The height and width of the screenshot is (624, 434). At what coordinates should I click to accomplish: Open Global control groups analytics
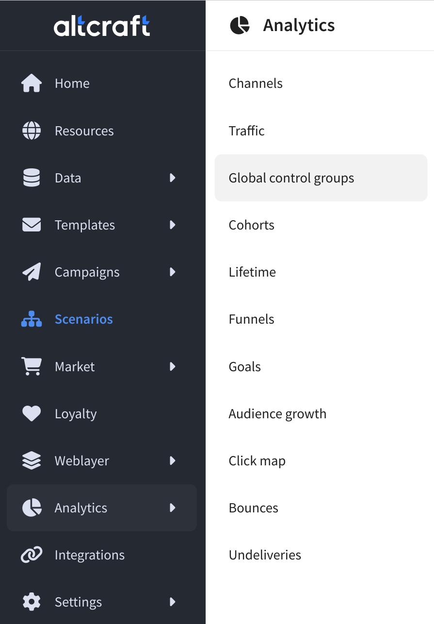321,178
